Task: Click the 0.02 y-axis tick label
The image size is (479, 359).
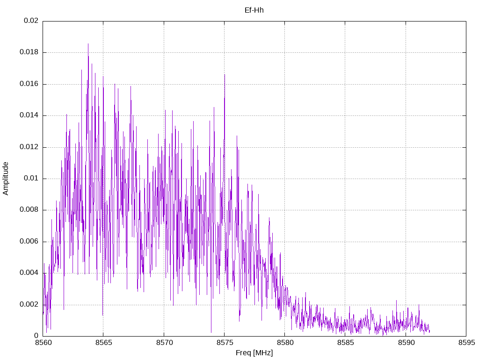Action: 31,21
